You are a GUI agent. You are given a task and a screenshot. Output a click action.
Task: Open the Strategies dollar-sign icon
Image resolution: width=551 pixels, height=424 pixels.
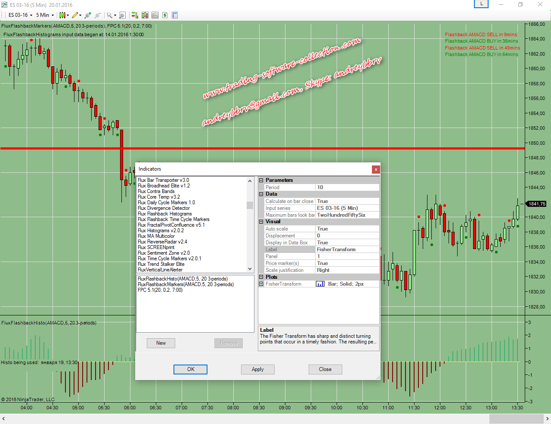(x=165, y=15)
